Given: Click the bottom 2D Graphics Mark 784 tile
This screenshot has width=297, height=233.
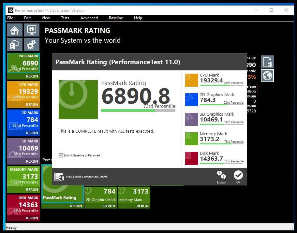Looking at the screenshot, I should coord(101,195).
